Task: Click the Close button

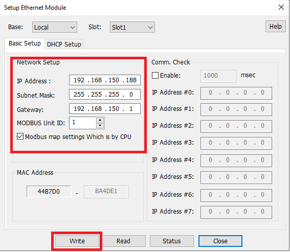Action: tap(220, 241)
